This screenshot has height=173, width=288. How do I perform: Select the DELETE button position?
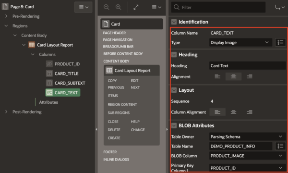coord(114,130)
